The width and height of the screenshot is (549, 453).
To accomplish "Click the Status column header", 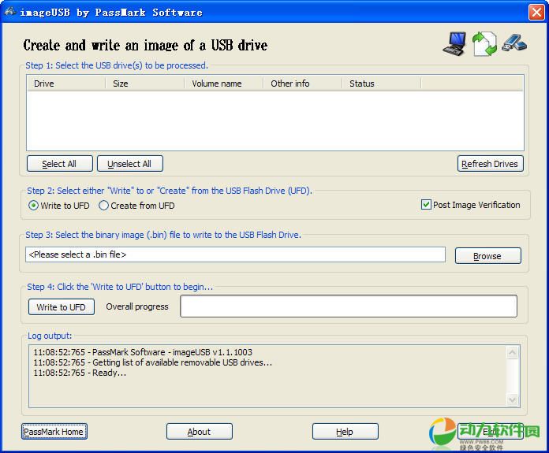I will [381, 84].
